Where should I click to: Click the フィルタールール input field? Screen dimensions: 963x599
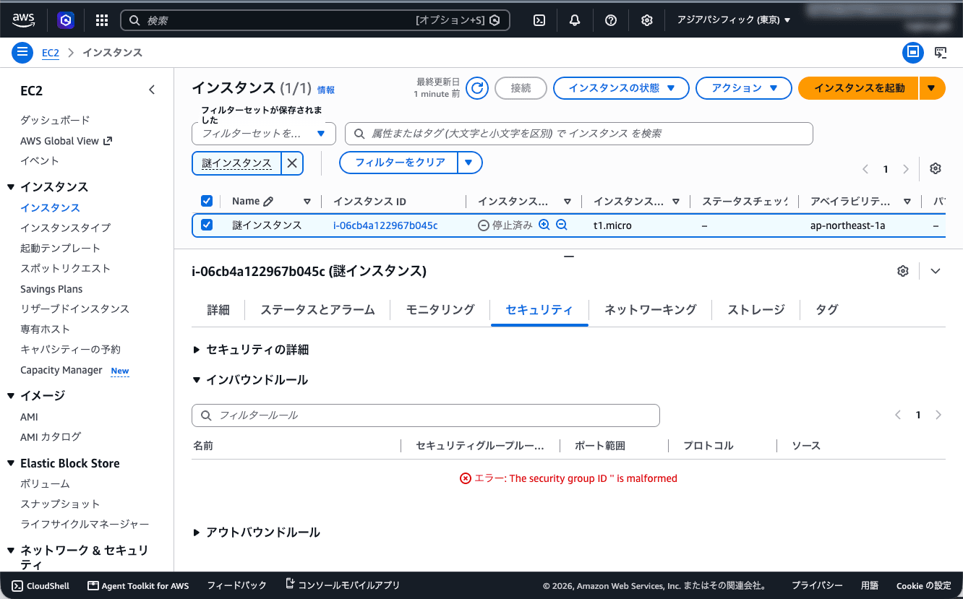(426, 415)
